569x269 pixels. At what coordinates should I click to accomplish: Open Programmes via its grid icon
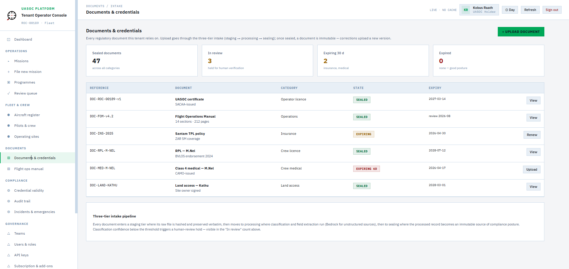click(9, 82)
